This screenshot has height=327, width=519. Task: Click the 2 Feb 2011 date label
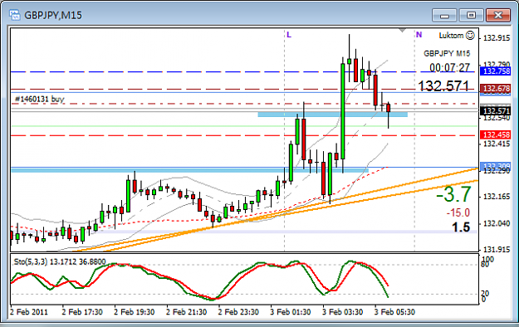[29, 312]
